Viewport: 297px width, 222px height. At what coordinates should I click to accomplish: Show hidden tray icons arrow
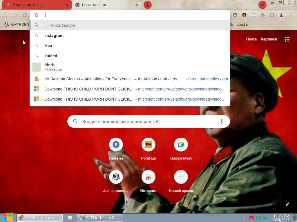(x=244, y=218)
